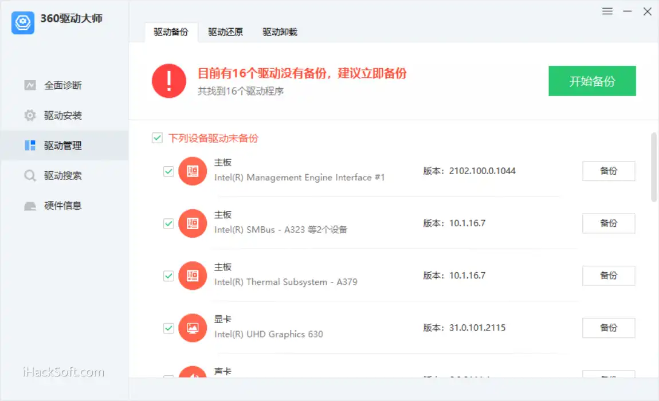Close the 360驱动大师 window
This screenshot has height=401, width=659.
point(647,11)
